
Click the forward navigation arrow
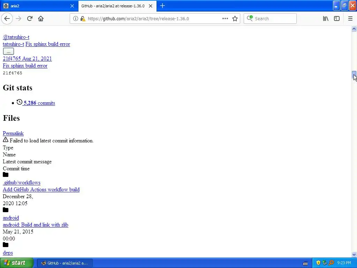click(x=18, y=19)
